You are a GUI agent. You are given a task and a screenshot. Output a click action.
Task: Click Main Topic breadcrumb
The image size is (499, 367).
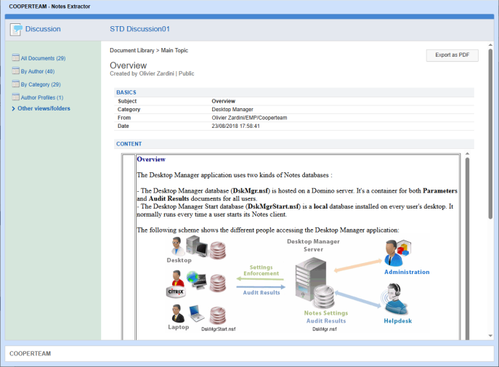point(174,50)
